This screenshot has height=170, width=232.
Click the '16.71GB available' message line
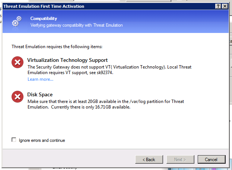click(x=79, y=107)
